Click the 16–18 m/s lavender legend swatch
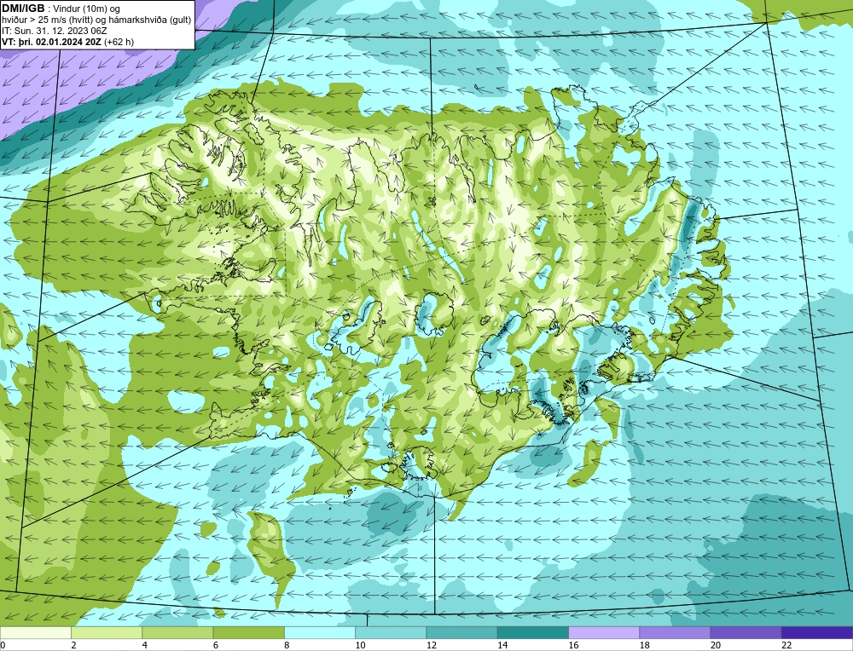 [604, 632]
